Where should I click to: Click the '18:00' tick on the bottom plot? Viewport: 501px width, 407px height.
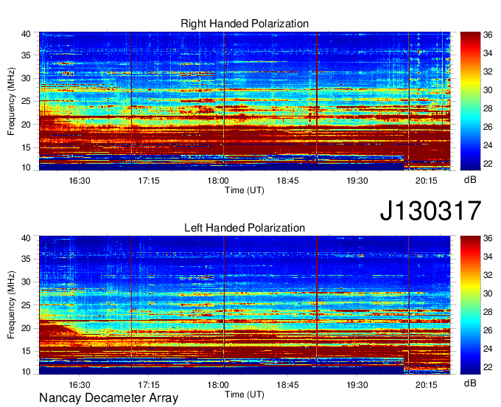(x=218, y=385)
